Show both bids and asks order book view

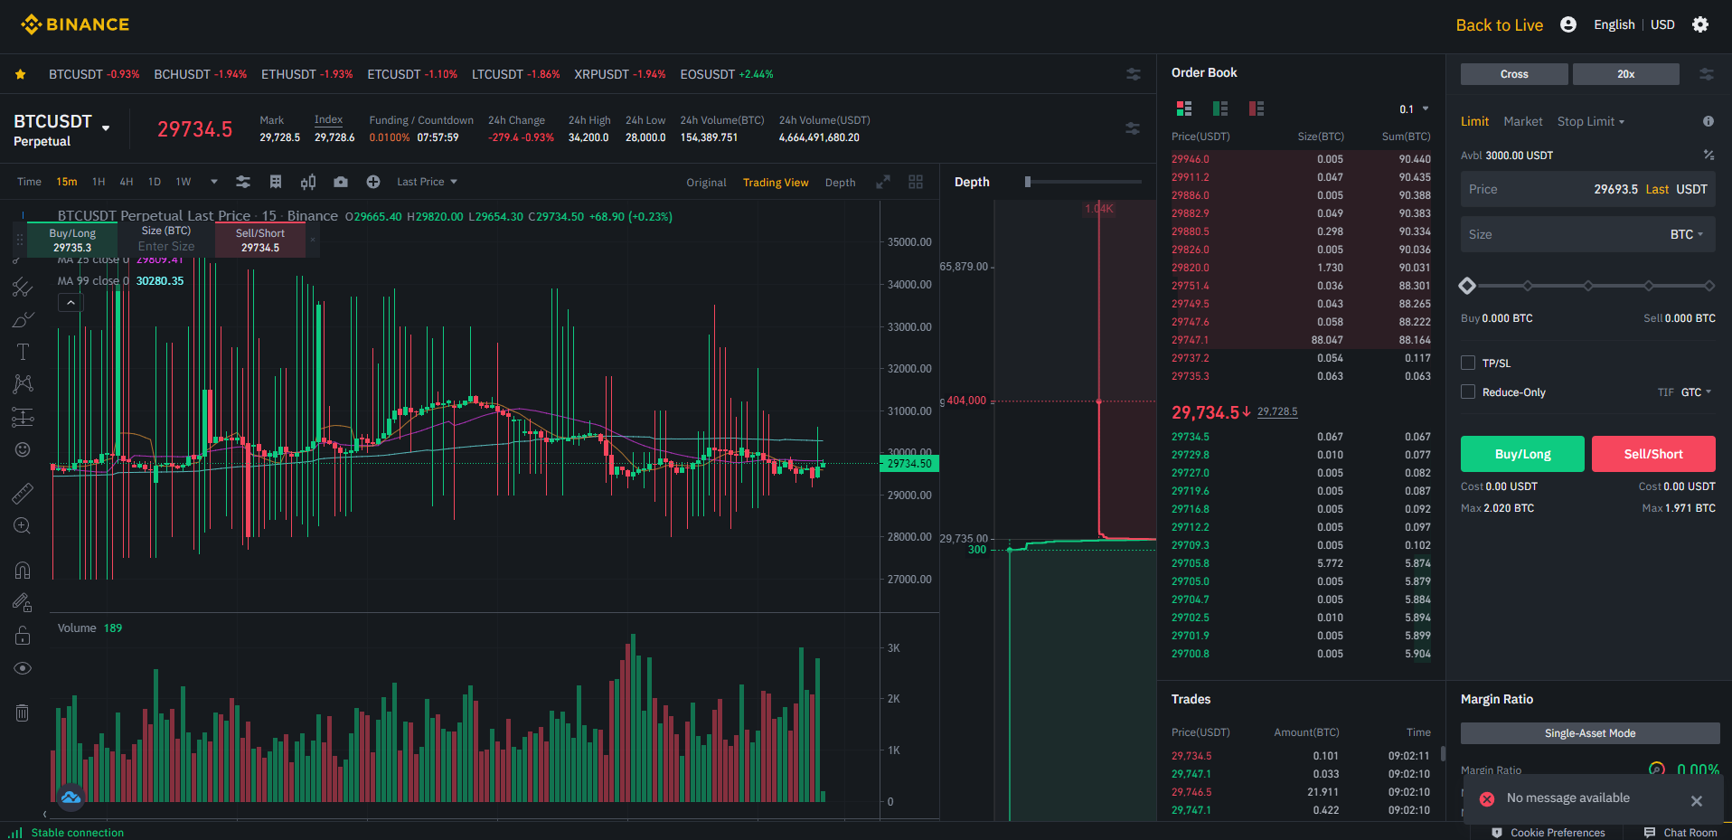(x=1184, y=109)
